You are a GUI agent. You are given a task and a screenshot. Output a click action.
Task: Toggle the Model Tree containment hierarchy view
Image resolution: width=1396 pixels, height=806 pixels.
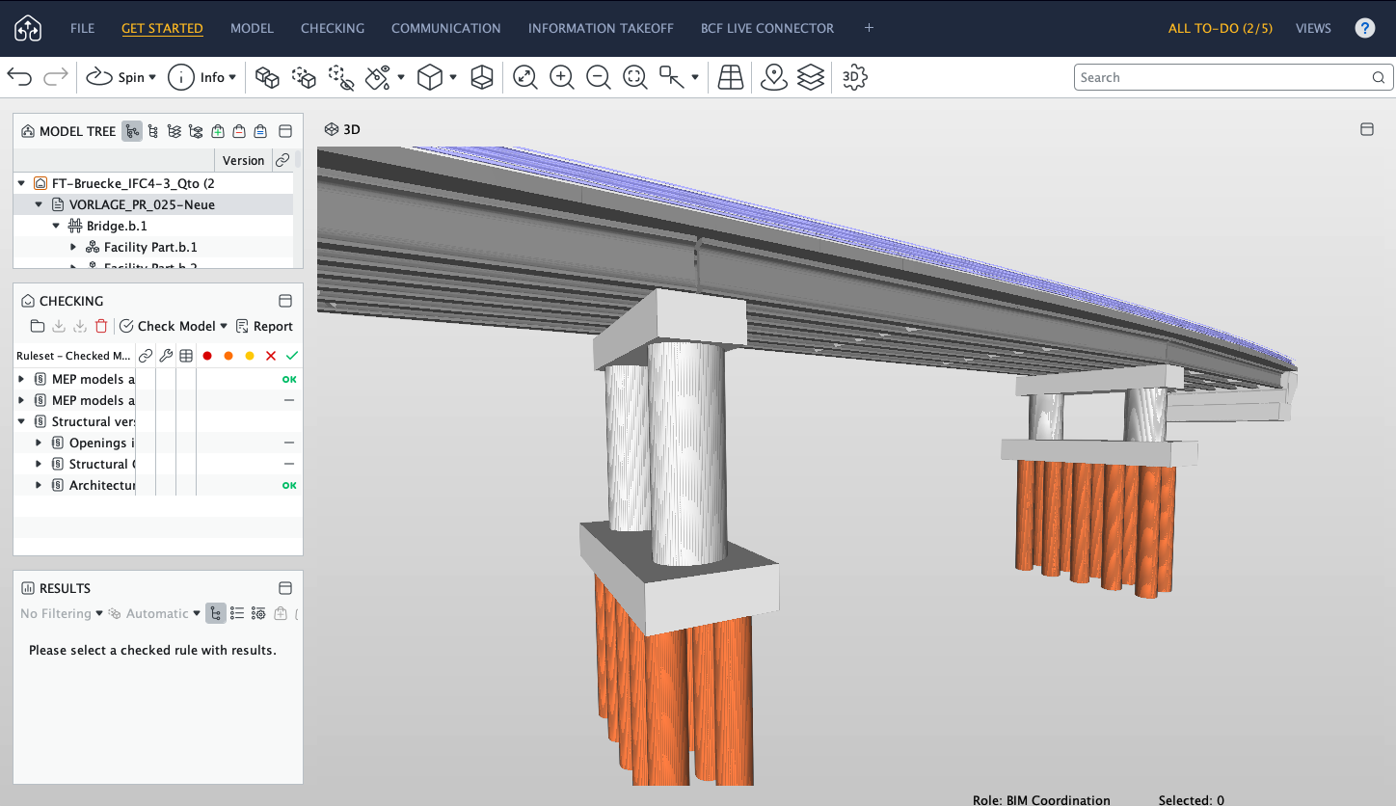click(x=132, y=131)
